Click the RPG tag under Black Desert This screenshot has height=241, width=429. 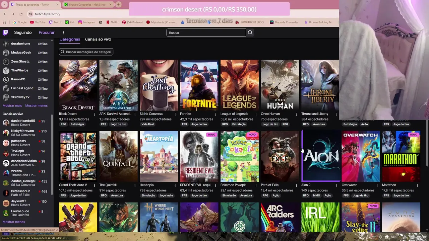pos(63,124)
